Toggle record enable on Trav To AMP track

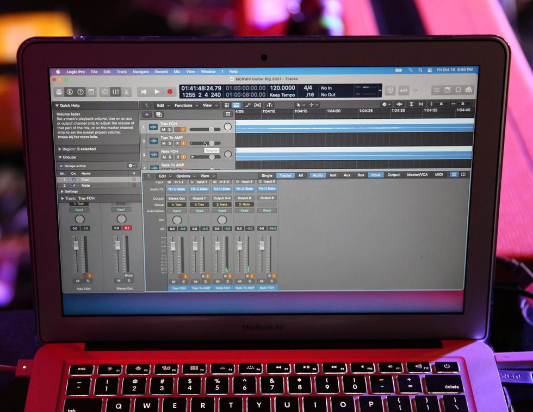pyautogui.click(x=177, y=143)
